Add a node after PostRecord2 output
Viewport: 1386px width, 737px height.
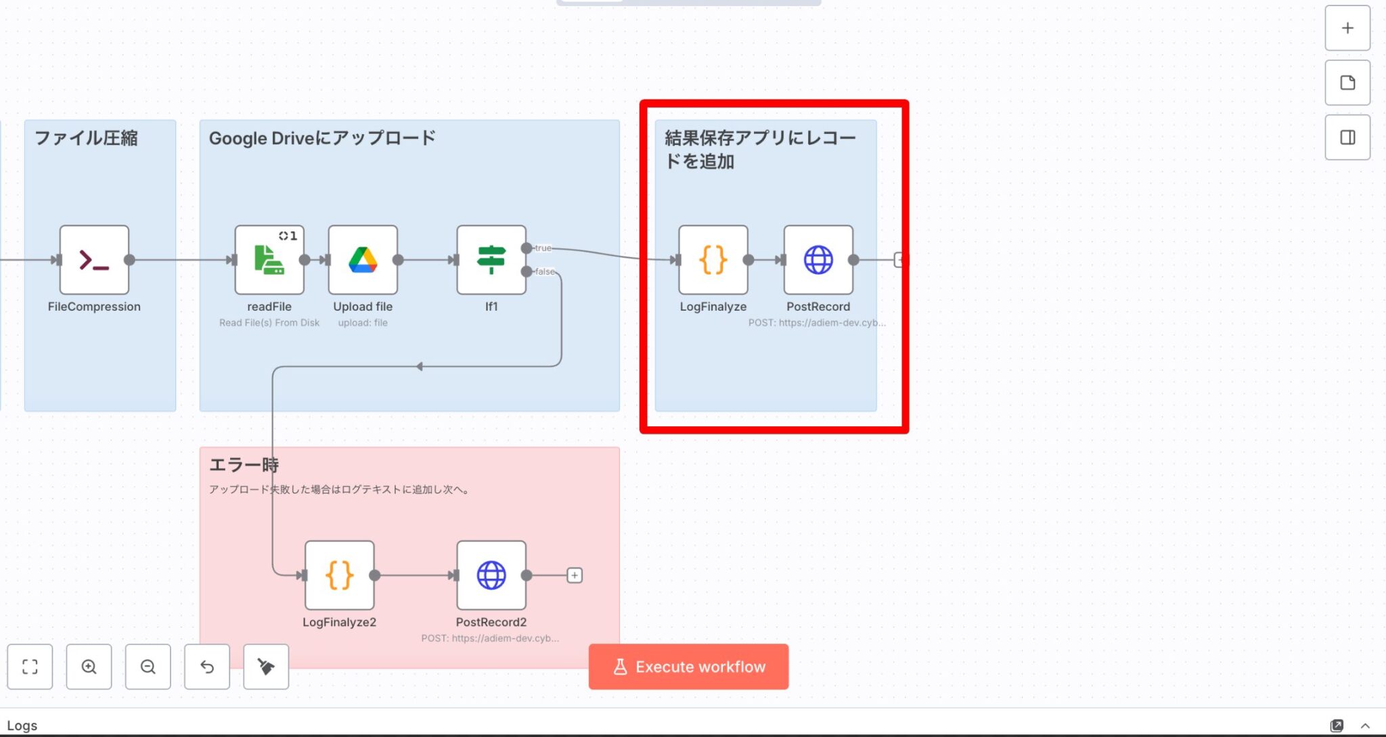click(x=574, y=575)
